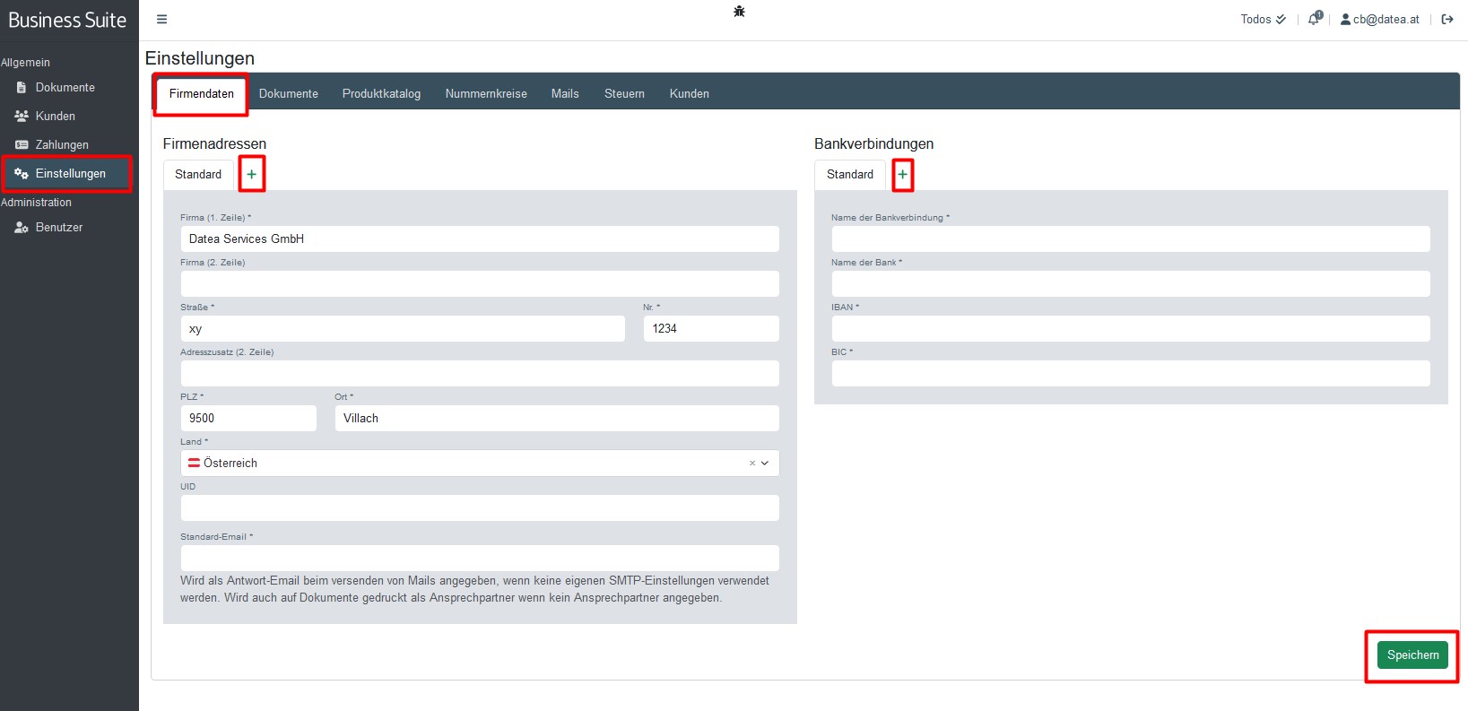Clear the Österreich country selection
This screenshot has width=1468, height=711.
[x=751, y=464]
